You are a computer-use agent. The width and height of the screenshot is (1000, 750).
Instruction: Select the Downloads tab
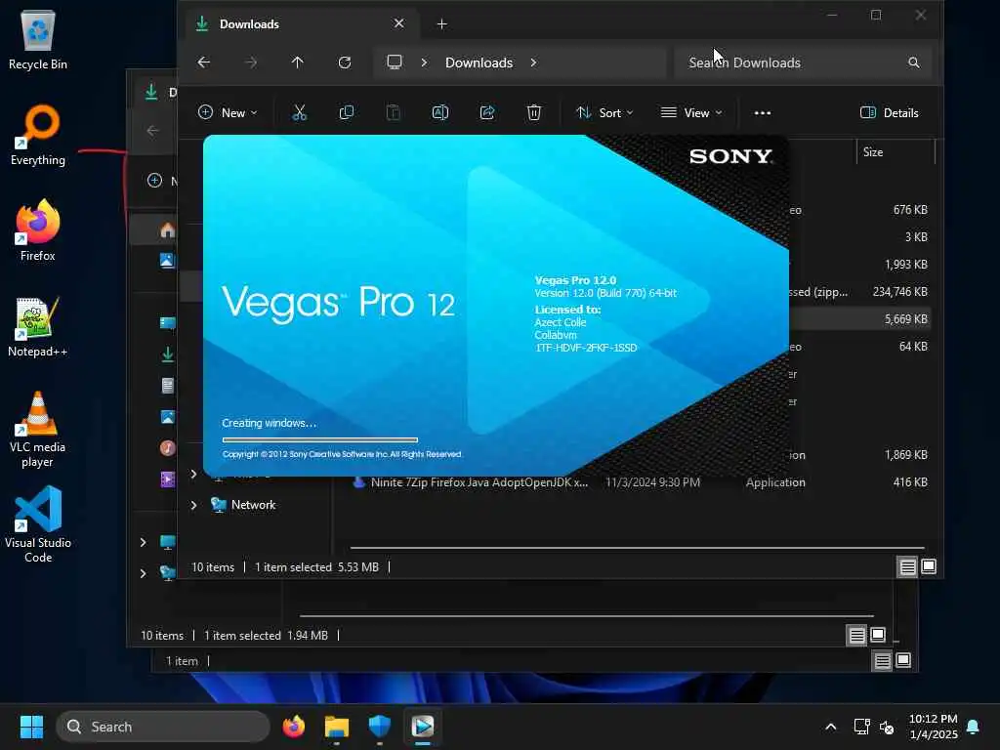(303, 24)
